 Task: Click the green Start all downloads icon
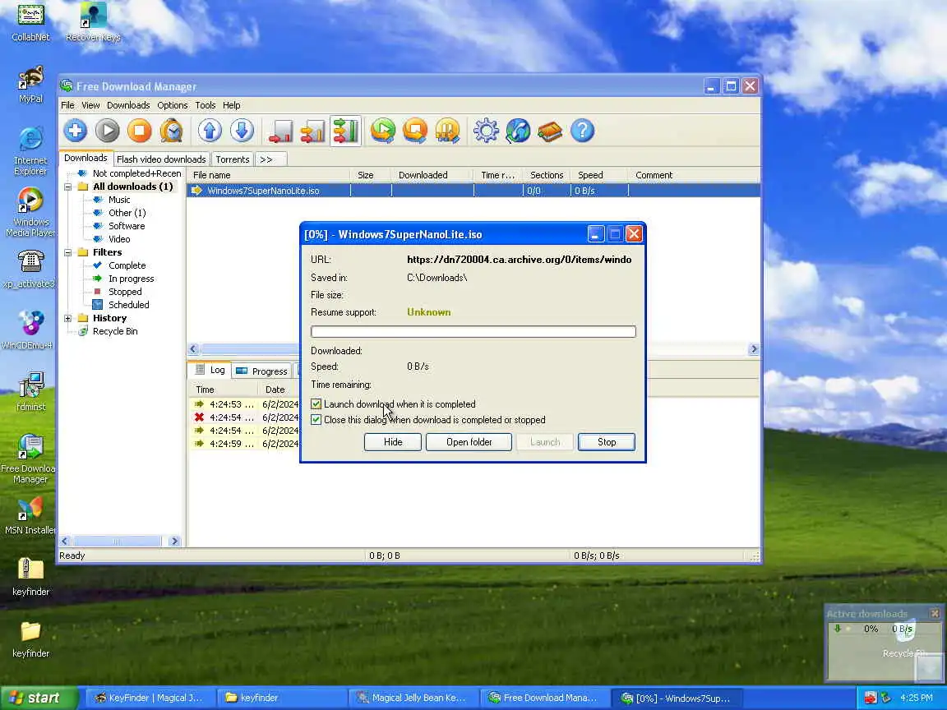383,131
